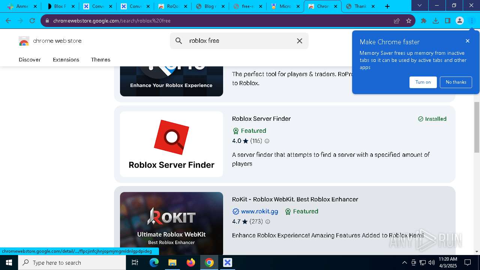480x270 pixels.
Task: Switch to the Thank browser tab
Action: pyautogui.click(x=360, y=6)
